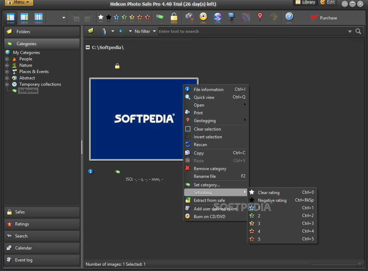Click the CD/DVD burn disc toolbar icon
The height and width of the screenshot is (271, 368).
(203, 17)
